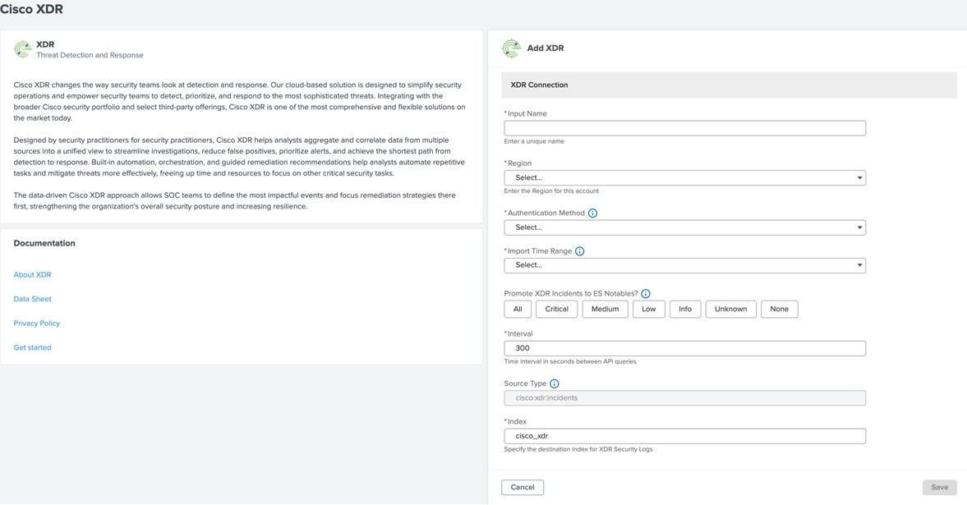
Task: Open the Data Sheet link
Action: 32,299
